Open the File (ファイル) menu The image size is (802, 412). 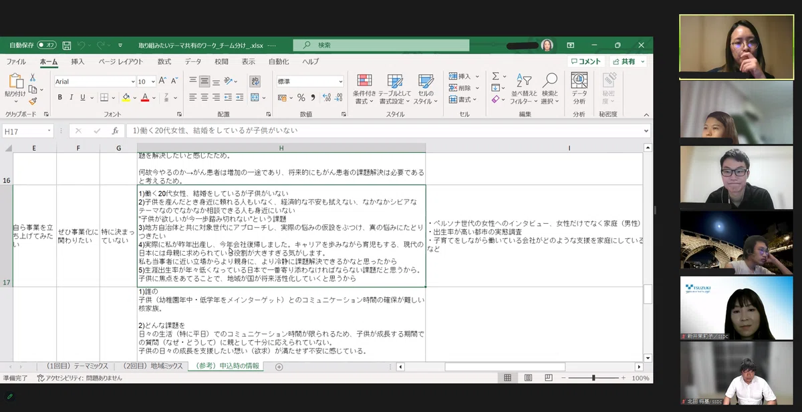[x=16, y=61]
